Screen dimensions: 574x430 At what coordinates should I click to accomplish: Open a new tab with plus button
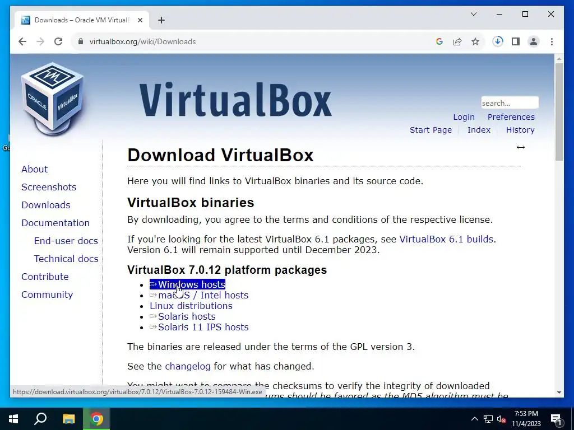tap(161, 20)
